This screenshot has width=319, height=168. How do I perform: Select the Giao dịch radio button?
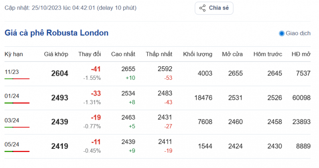pyautogui.click(x=282, y=34)
